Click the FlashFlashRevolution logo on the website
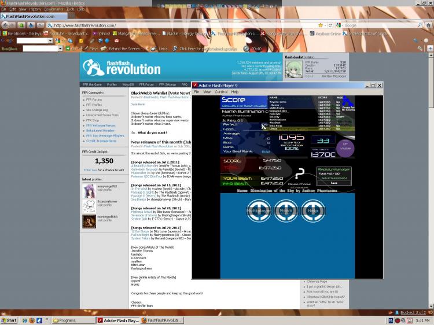The height and width of the screenshot is (325, 434). coord(122,67)
